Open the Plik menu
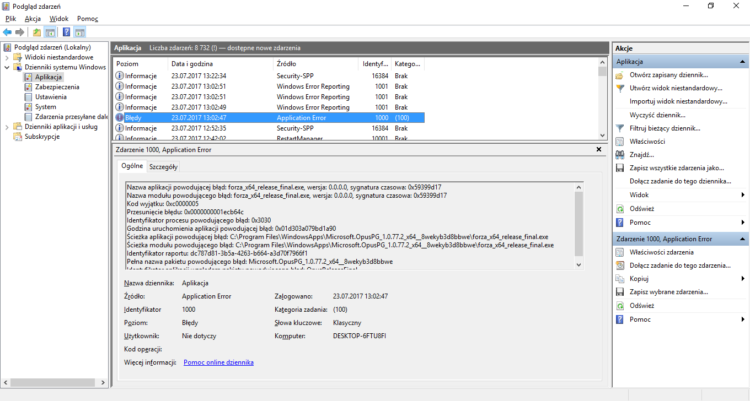Image resolution: width=750 pixels, height=401 pixels. click(x=11, y=19)
